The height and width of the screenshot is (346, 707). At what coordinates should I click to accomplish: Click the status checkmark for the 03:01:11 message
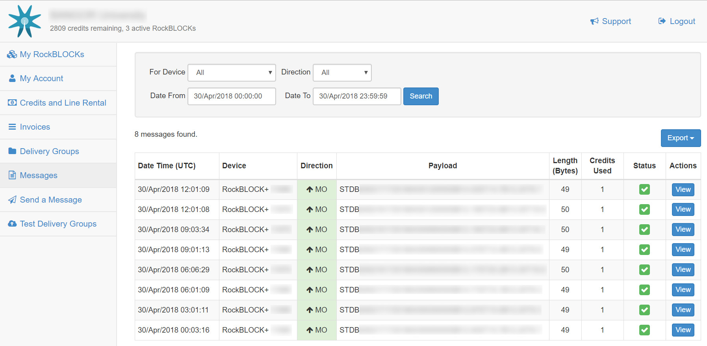[x=644, y=310]
